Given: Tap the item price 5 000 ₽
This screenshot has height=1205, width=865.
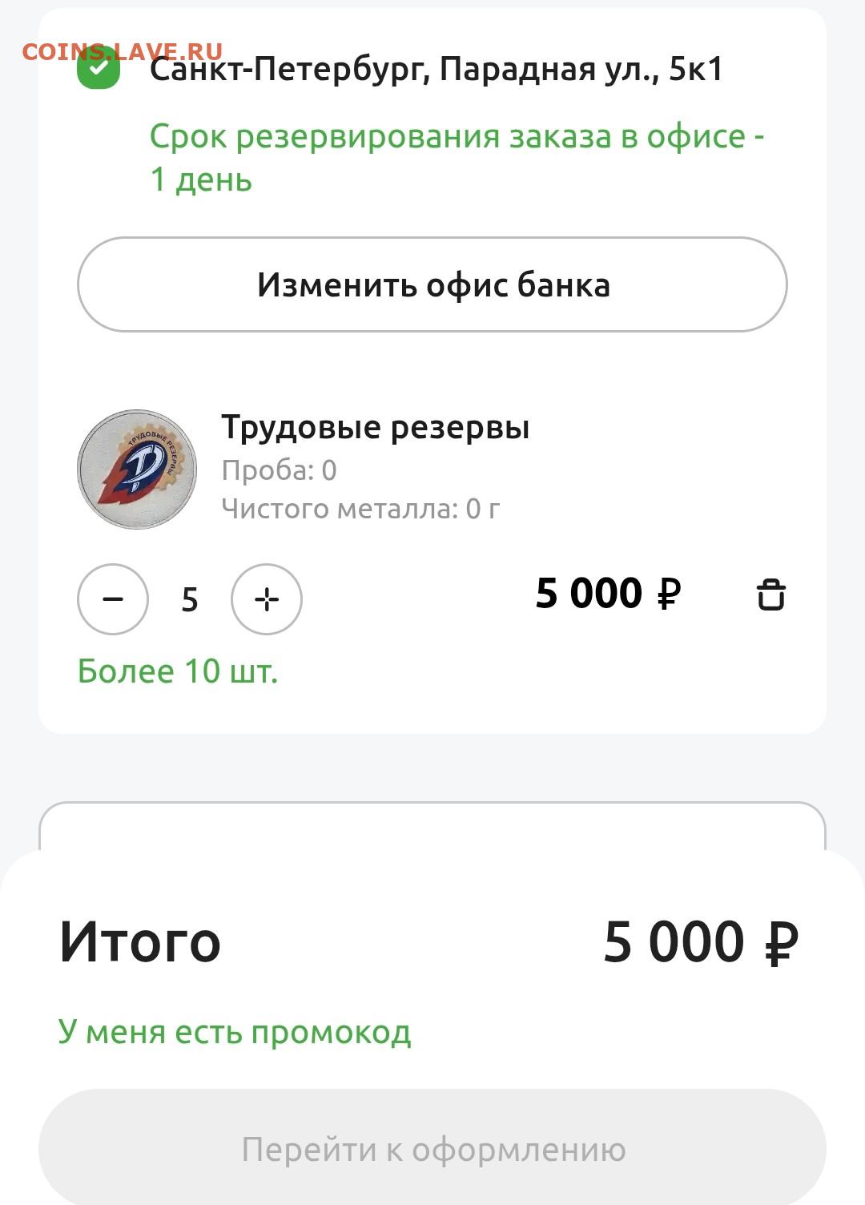Looking at the screenshot, I should (608, 594).
